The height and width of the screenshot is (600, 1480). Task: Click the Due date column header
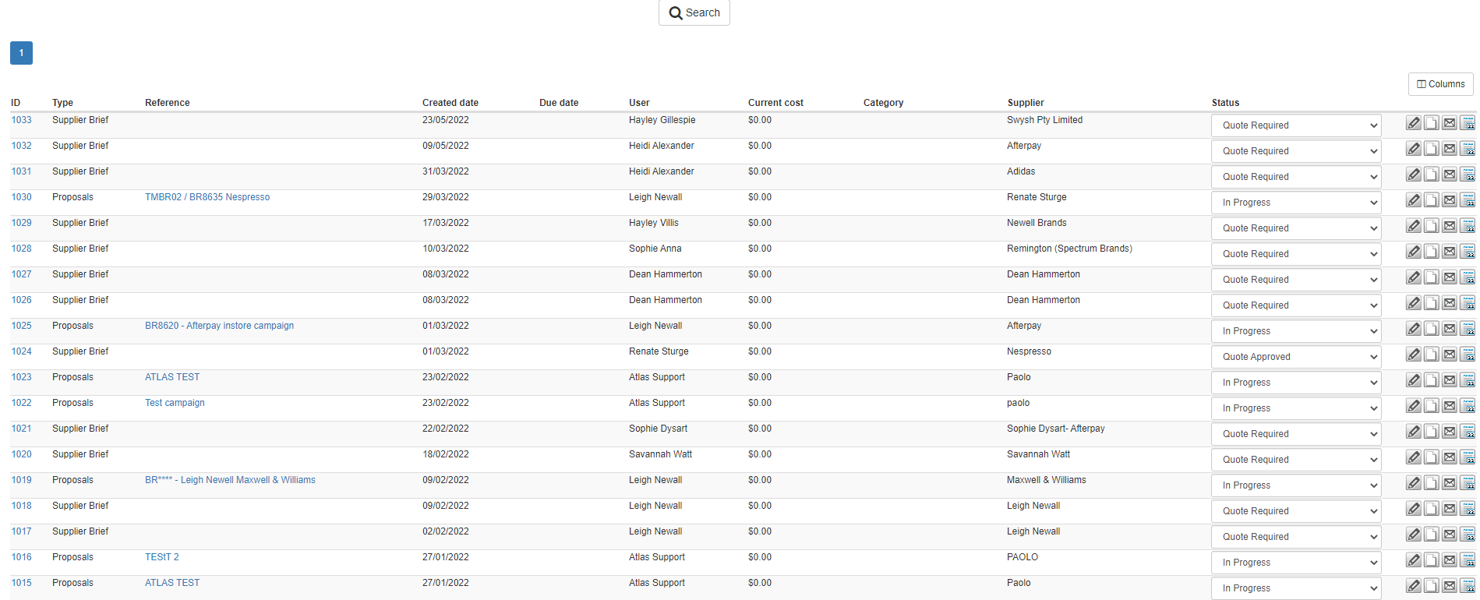[559, 103]
